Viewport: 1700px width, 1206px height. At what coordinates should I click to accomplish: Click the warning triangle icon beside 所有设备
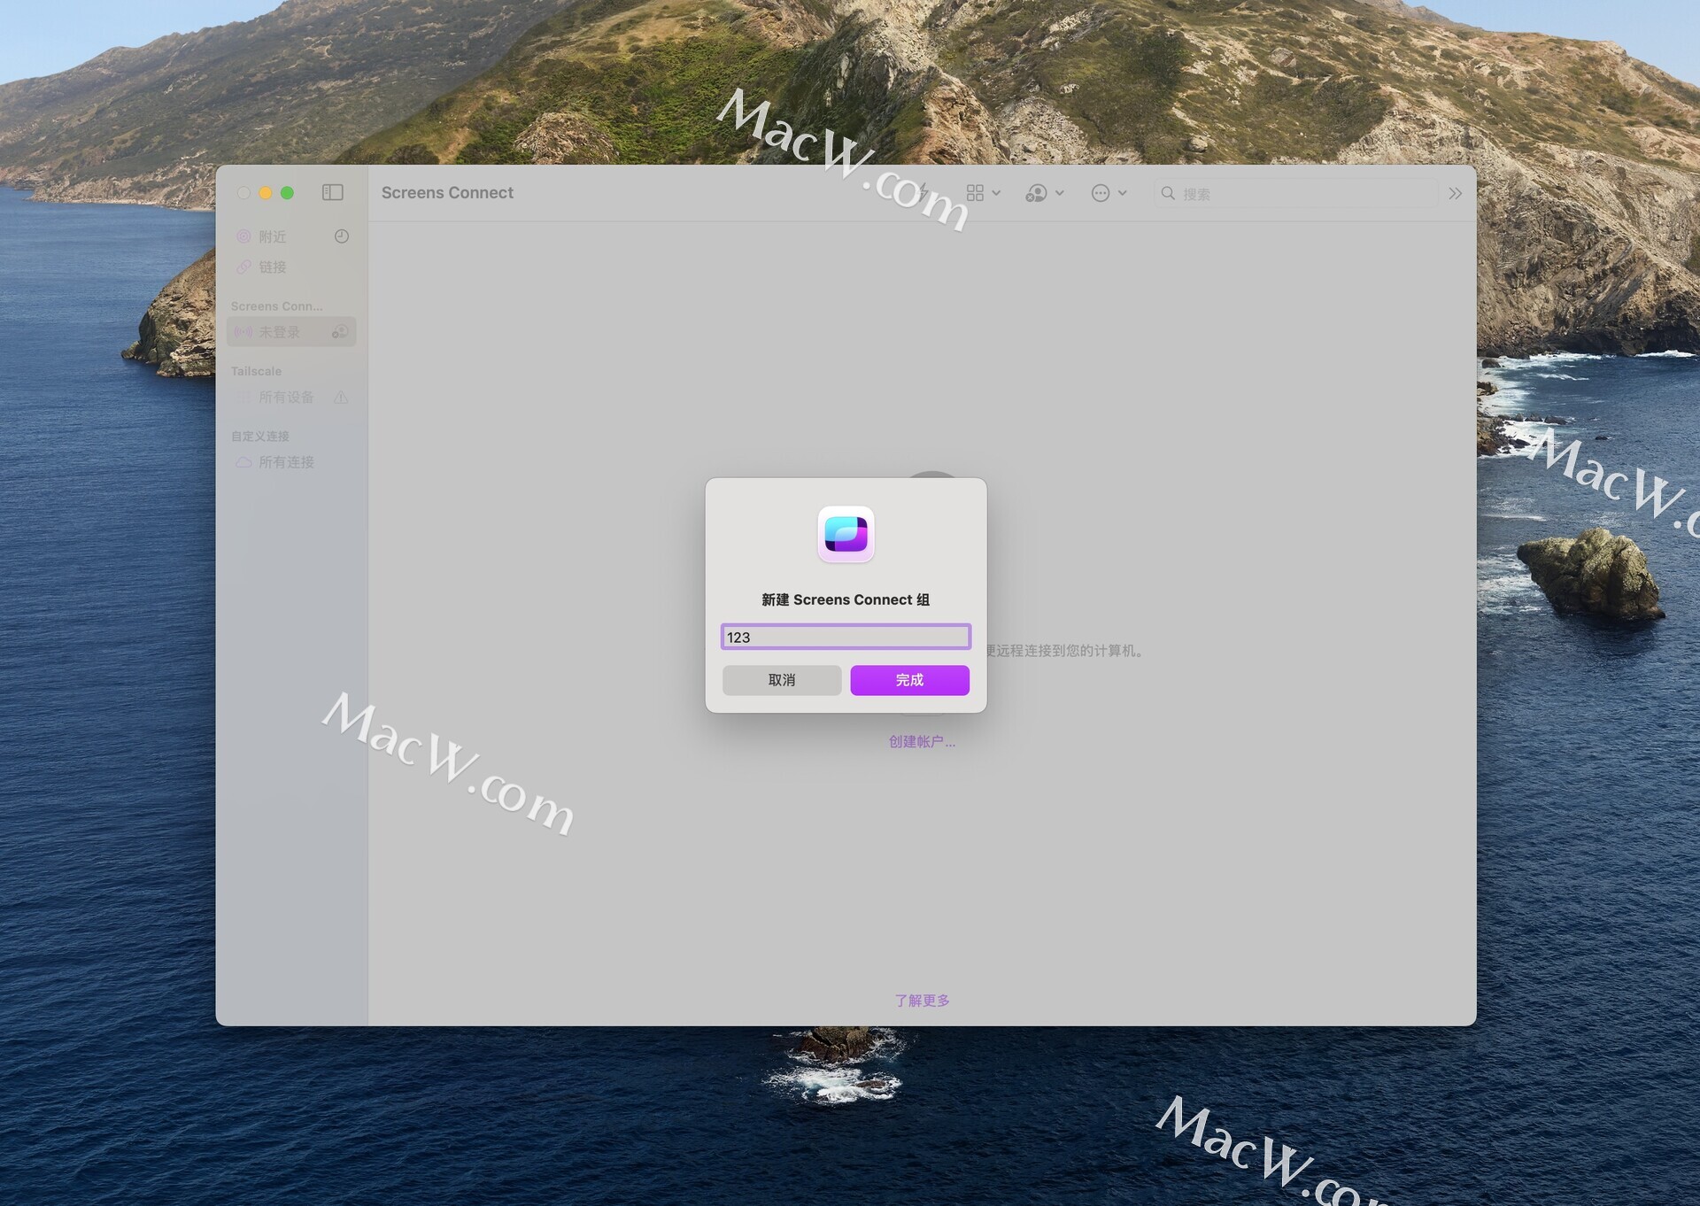coord(341,398)
